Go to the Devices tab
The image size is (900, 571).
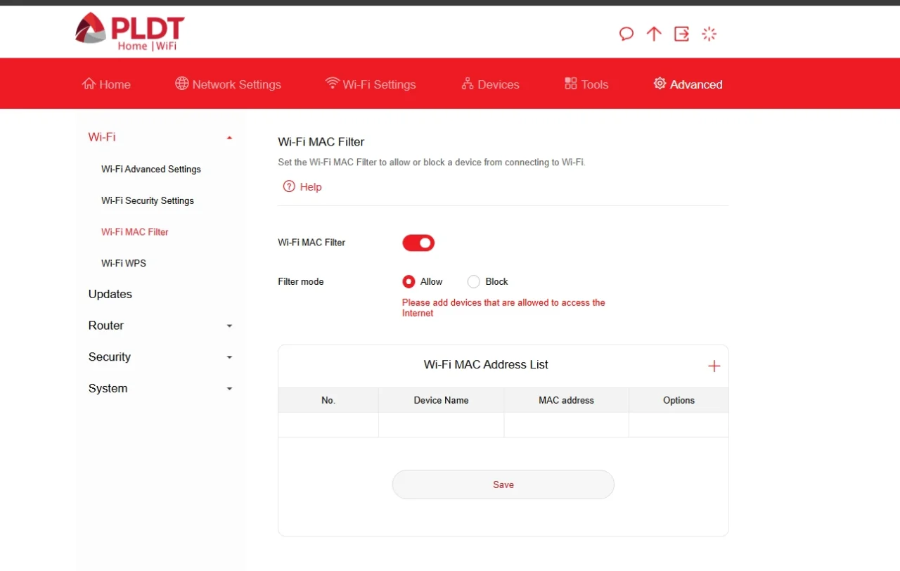click(x=490, y=84)
